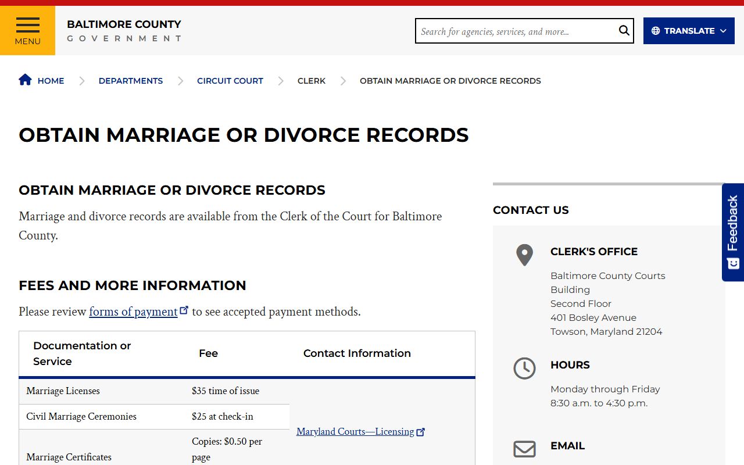This screenshot has height=465, width=744.
Task: Click Obtain Marriage or Divorce Records breadcrumb
Action: pyautogui.click(x=450, y=81)
